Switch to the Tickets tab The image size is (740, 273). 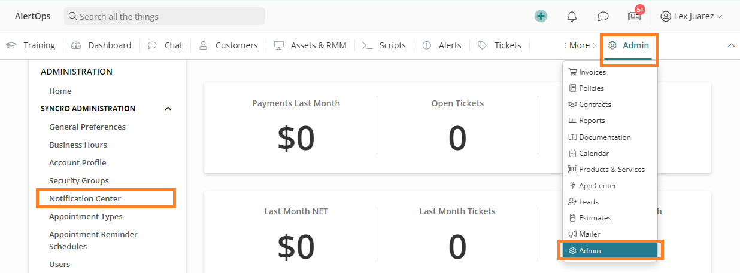[x=500, y=45]
